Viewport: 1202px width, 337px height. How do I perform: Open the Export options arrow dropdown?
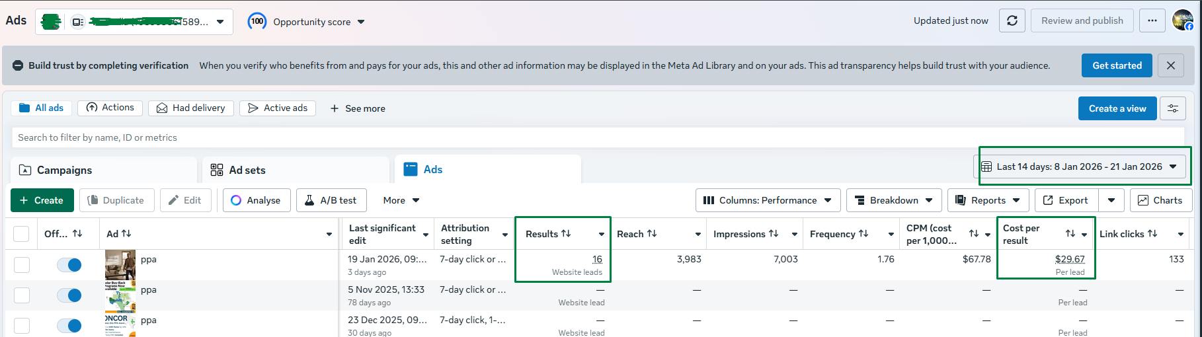tap(1111, 200)
